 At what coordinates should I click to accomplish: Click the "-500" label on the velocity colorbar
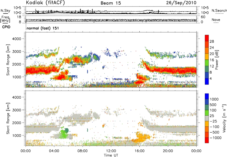point(215,132)
